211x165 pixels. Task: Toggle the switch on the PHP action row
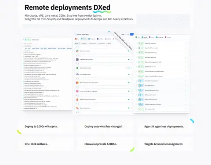[129, 74]
